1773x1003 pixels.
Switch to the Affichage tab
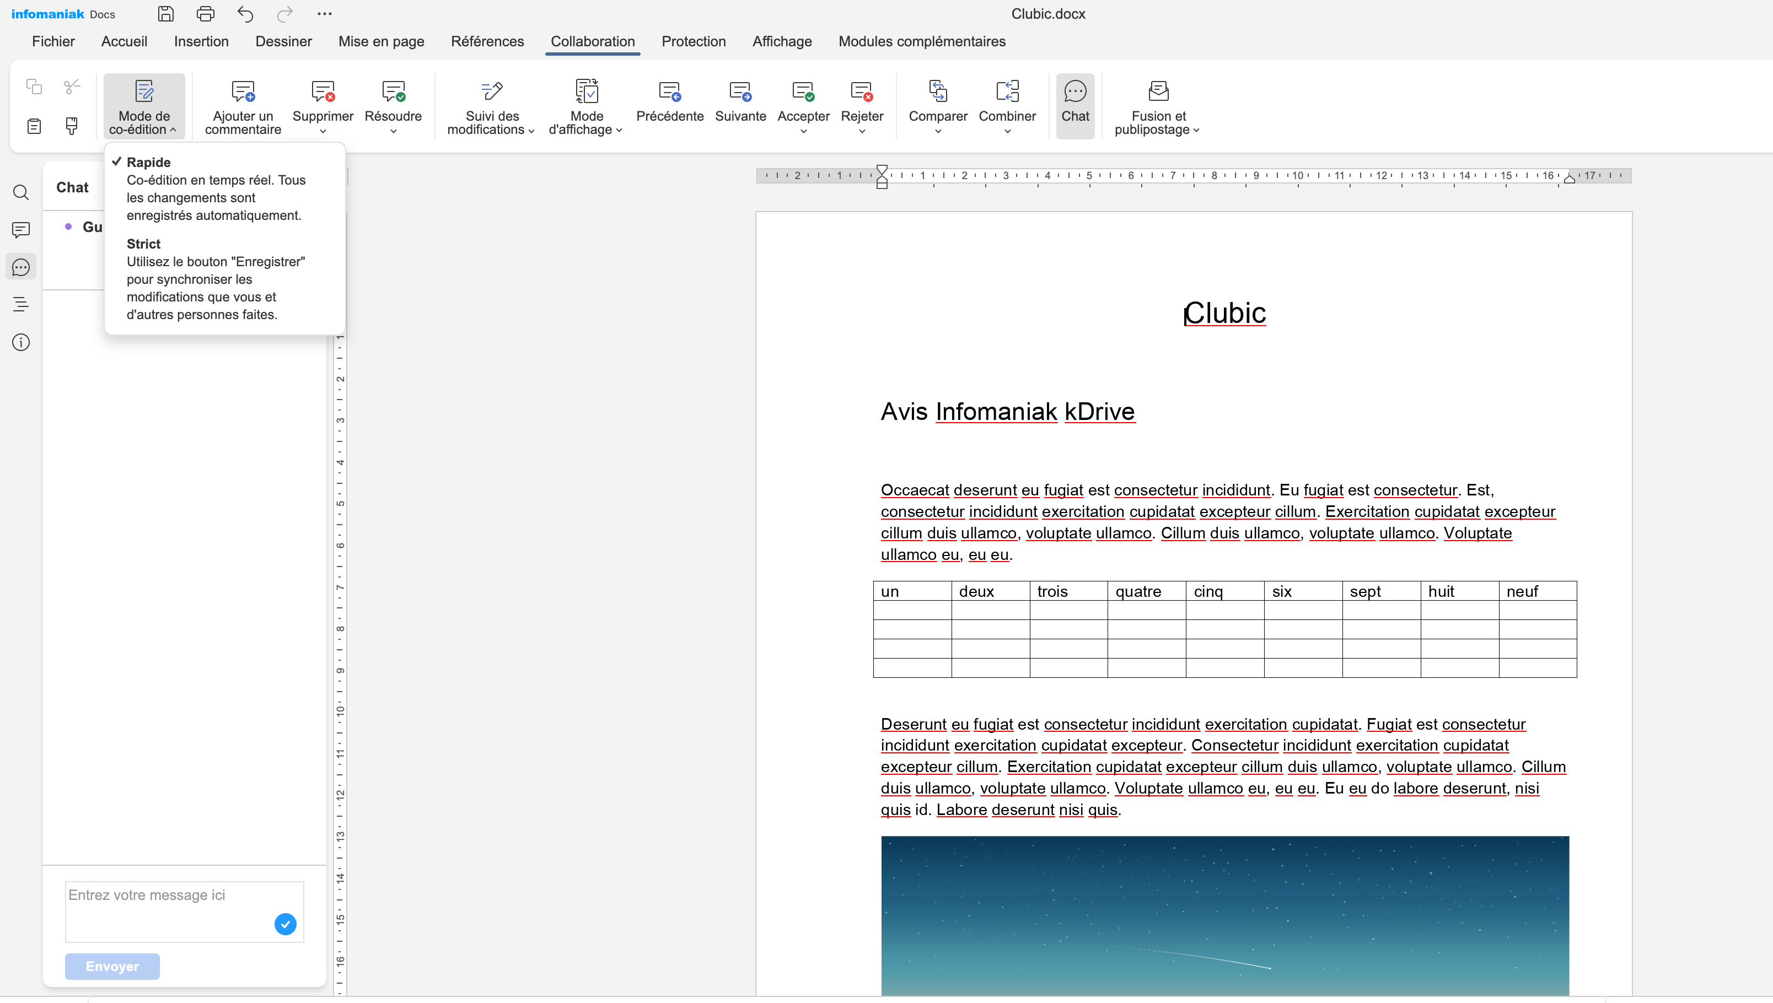tap(782, 41)
